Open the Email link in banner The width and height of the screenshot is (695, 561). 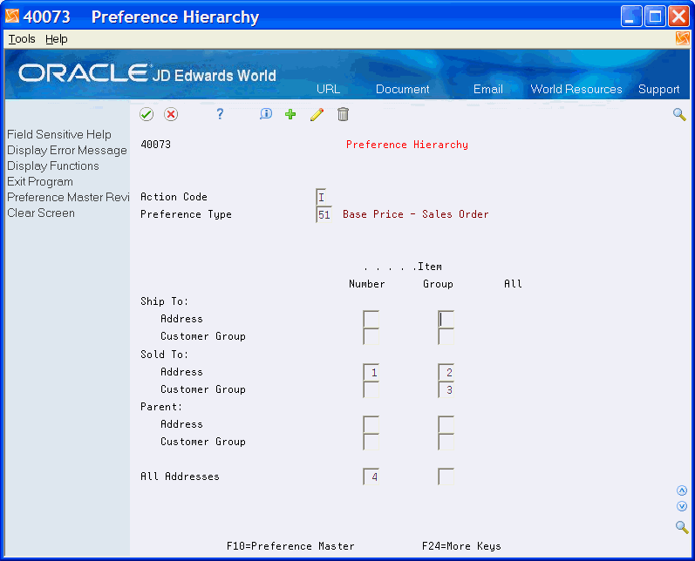[x=488, y=89]
